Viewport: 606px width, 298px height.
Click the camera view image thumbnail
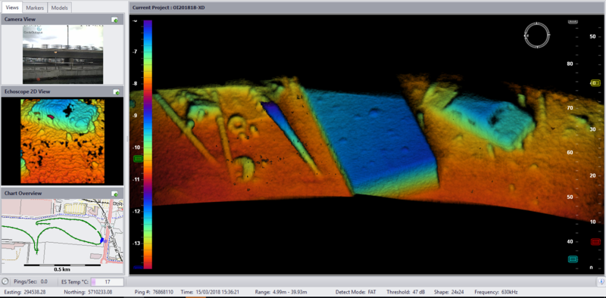(63, 54)
